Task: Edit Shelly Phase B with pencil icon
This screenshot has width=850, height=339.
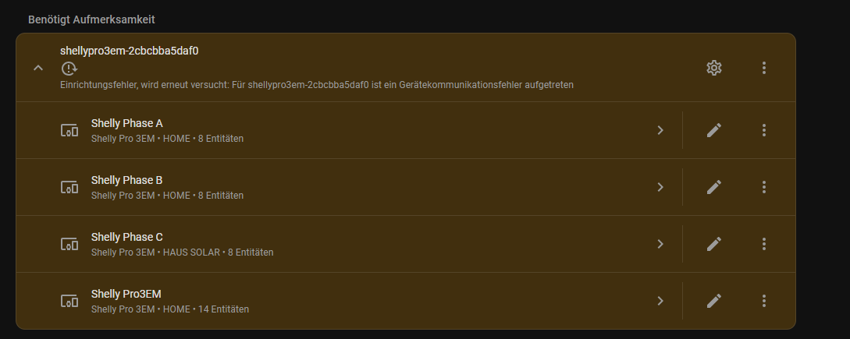Action: [x=713, y=187]
